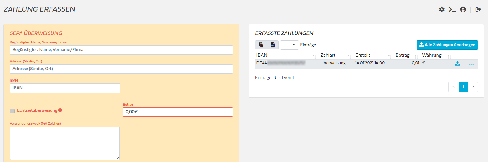This screenshot has height=162, width=488.
Task: Click into the Begünstigter name field
Action: click(x=121, y=50)
